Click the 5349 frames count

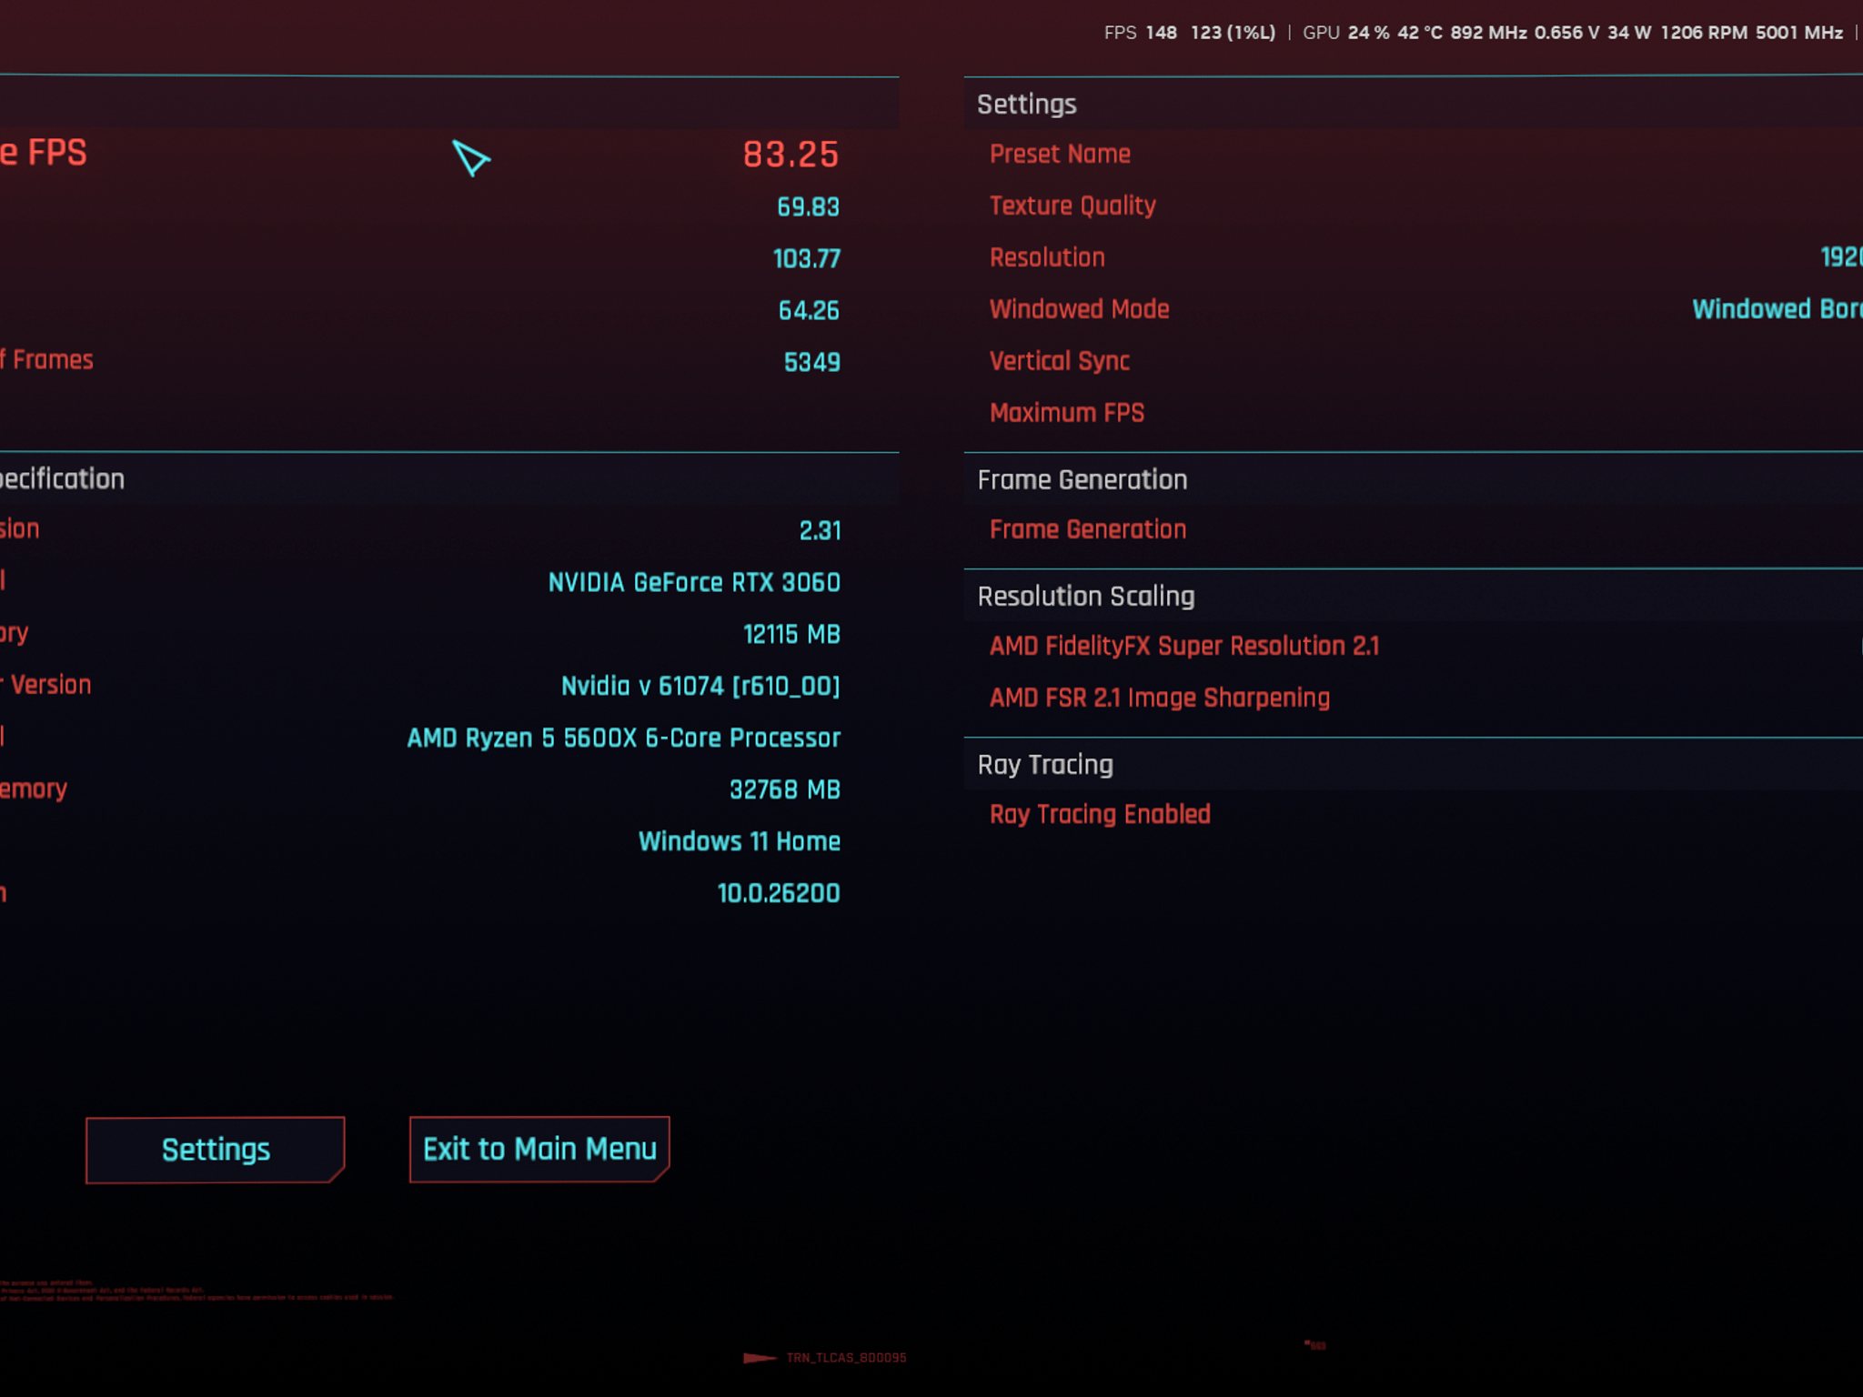[x=811, y=363]
